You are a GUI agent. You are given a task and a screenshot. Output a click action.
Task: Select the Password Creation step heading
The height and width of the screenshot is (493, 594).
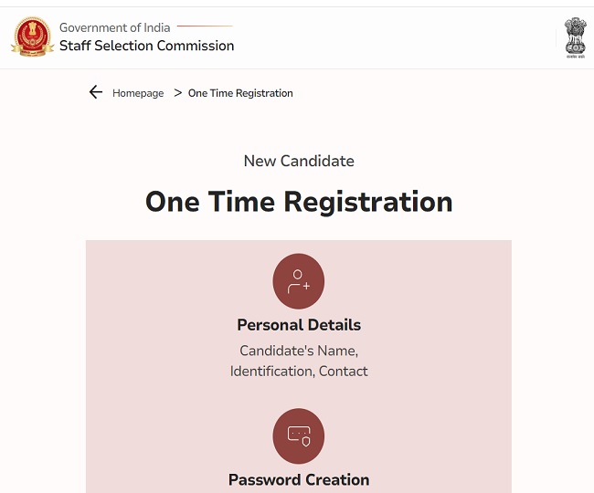(x=299, y=480)
